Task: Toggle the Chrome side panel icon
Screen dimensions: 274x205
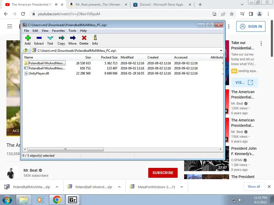Action: click(251, 14)
